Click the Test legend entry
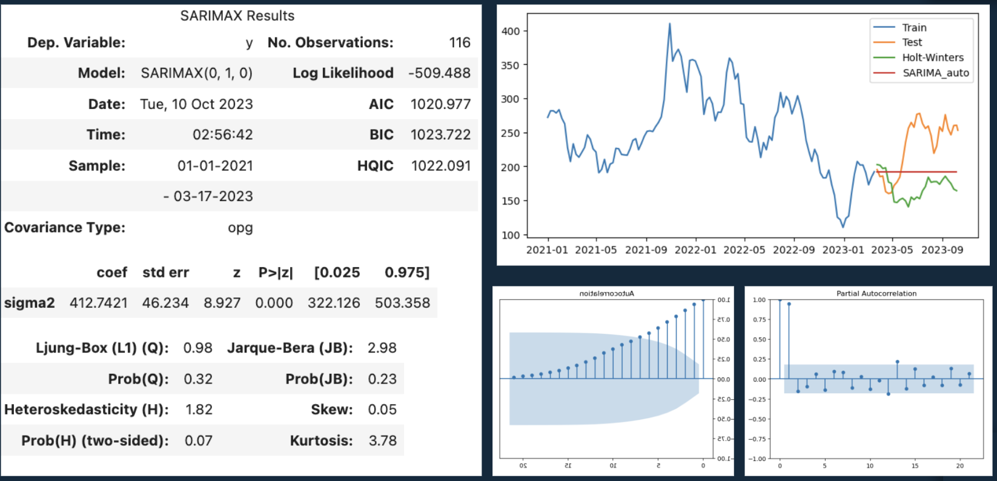The height and width of the screenshot is (481, 997). click(912, 42)
